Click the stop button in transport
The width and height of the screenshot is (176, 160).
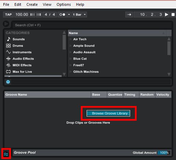coord(173,15)
